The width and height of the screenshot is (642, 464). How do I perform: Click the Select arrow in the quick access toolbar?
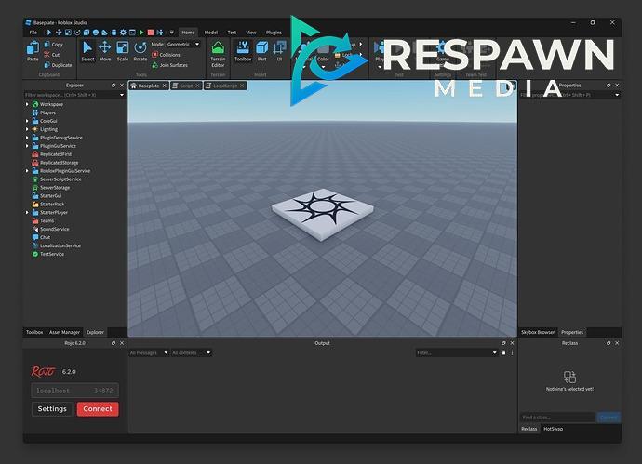(49, 33)
